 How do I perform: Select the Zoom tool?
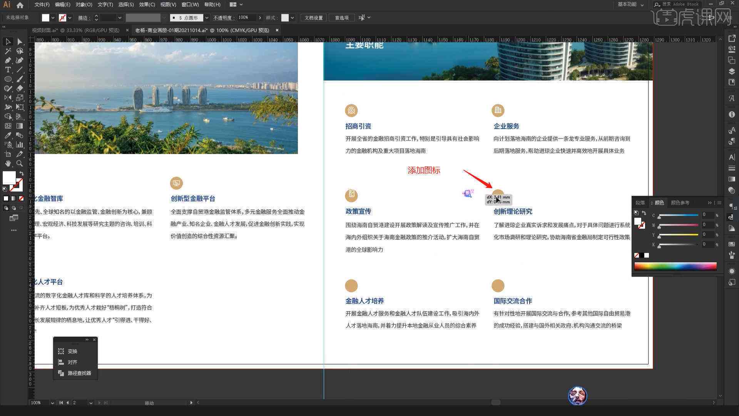(x=20, y=163)
